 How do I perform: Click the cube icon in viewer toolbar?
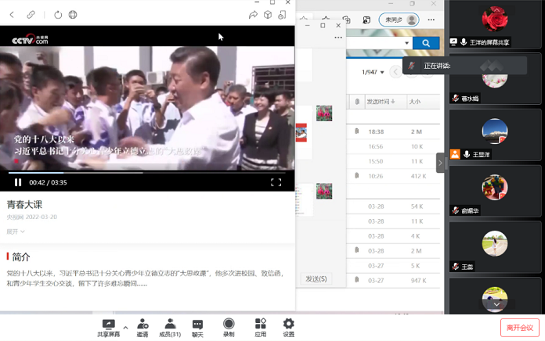click(268, 15)
